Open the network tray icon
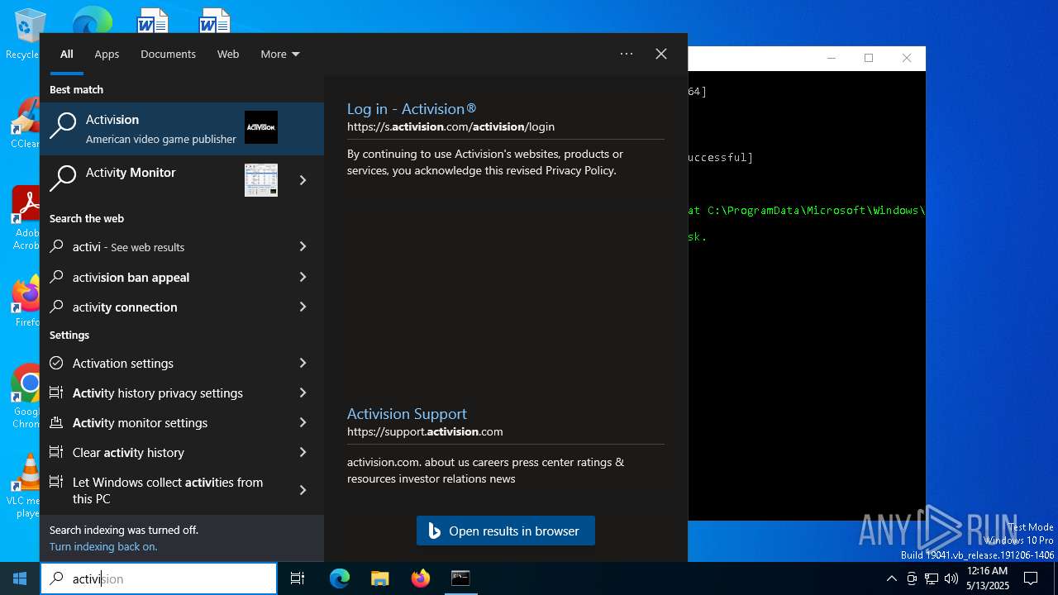Screen dimensions: 1058x595 932,578
